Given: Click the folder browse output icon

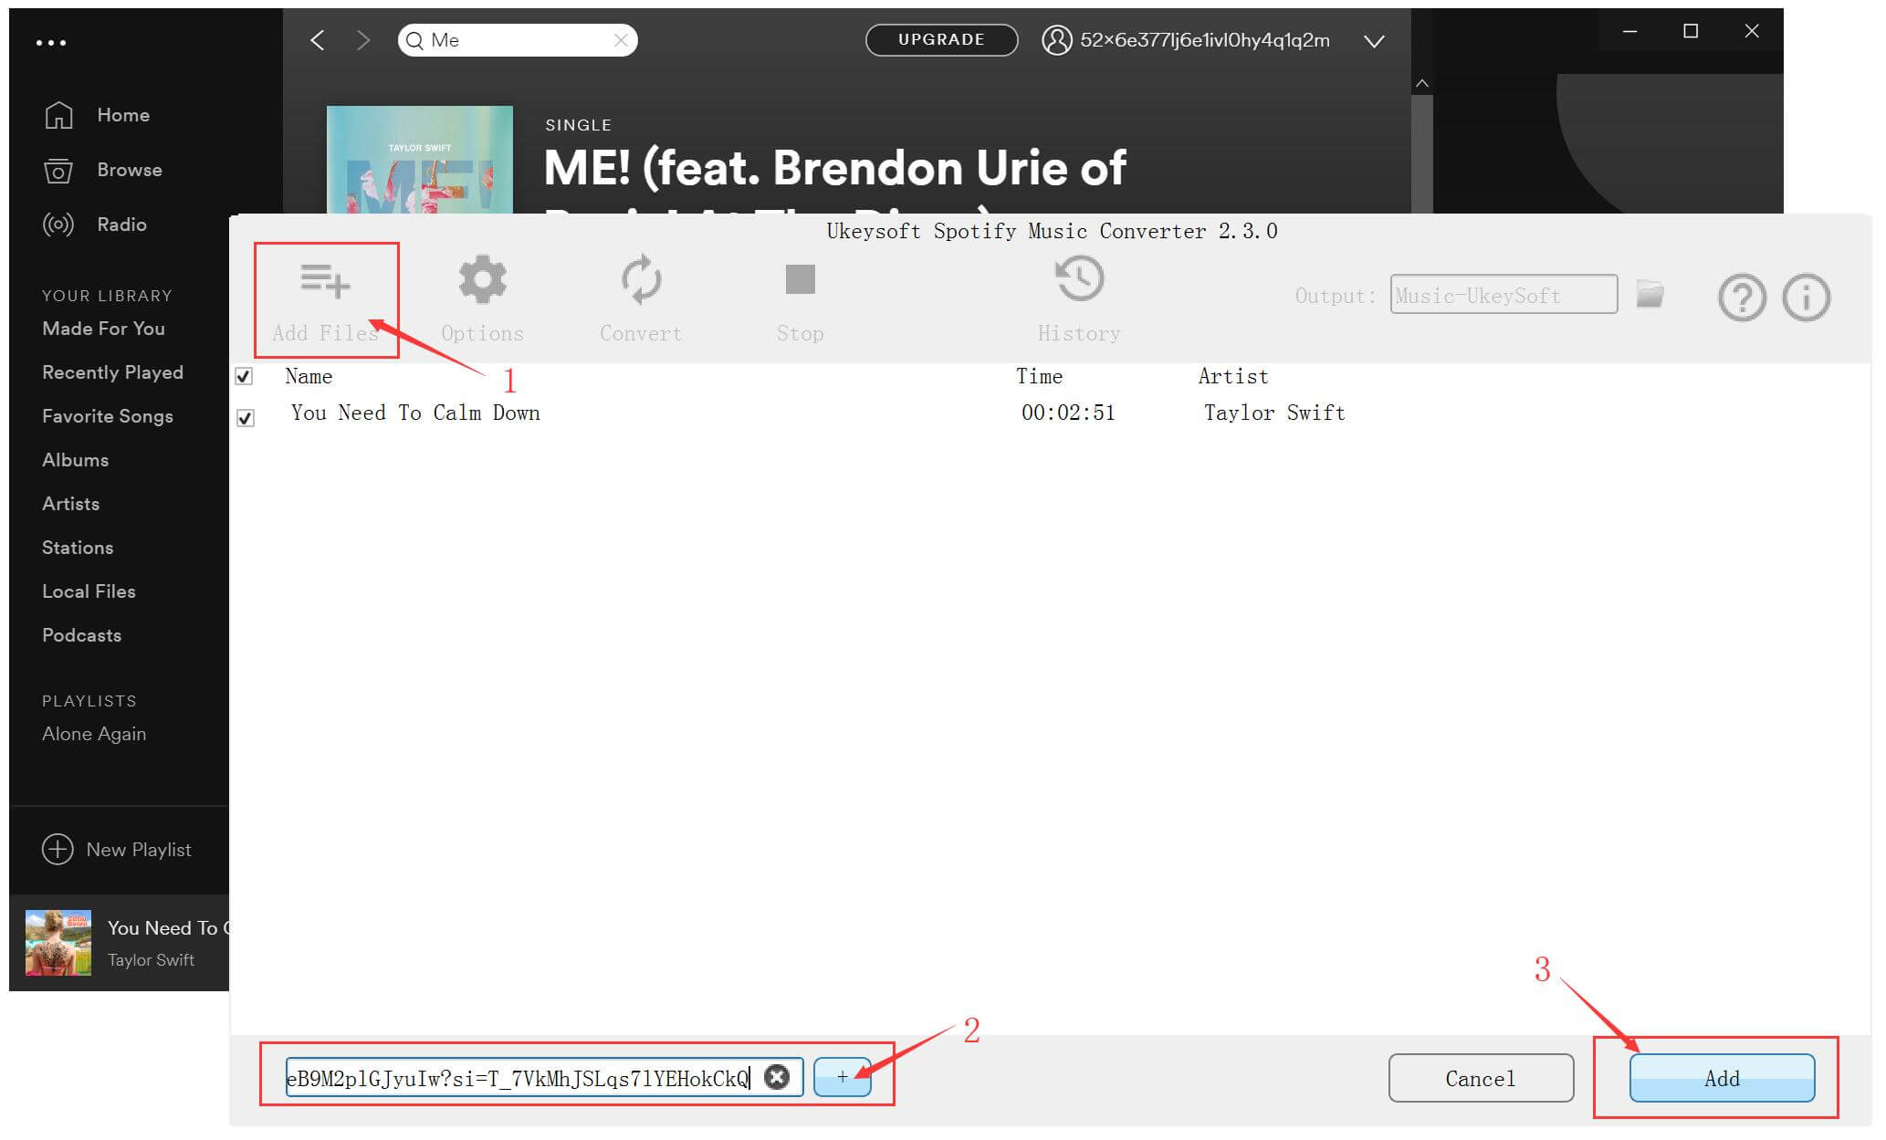Looking at the screenshot, I should tap(1650, 294).
